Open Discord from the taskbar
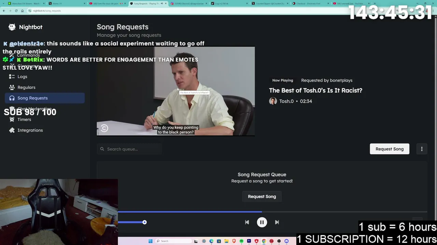 click(x=286, y=241)
